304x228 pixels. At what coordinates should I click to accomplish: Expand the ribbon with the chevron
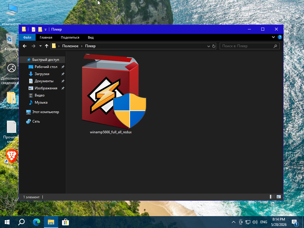[273, 37]
